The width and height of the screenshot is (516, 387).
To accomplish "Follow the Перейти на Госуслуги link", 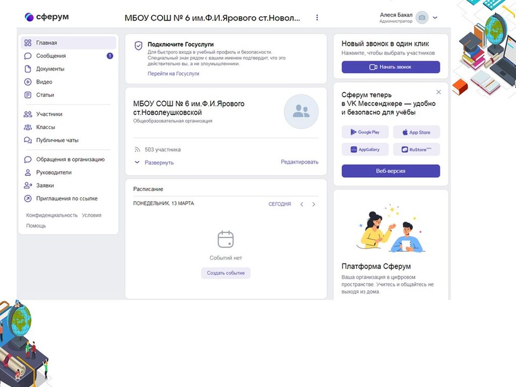I will pos(173,74).
